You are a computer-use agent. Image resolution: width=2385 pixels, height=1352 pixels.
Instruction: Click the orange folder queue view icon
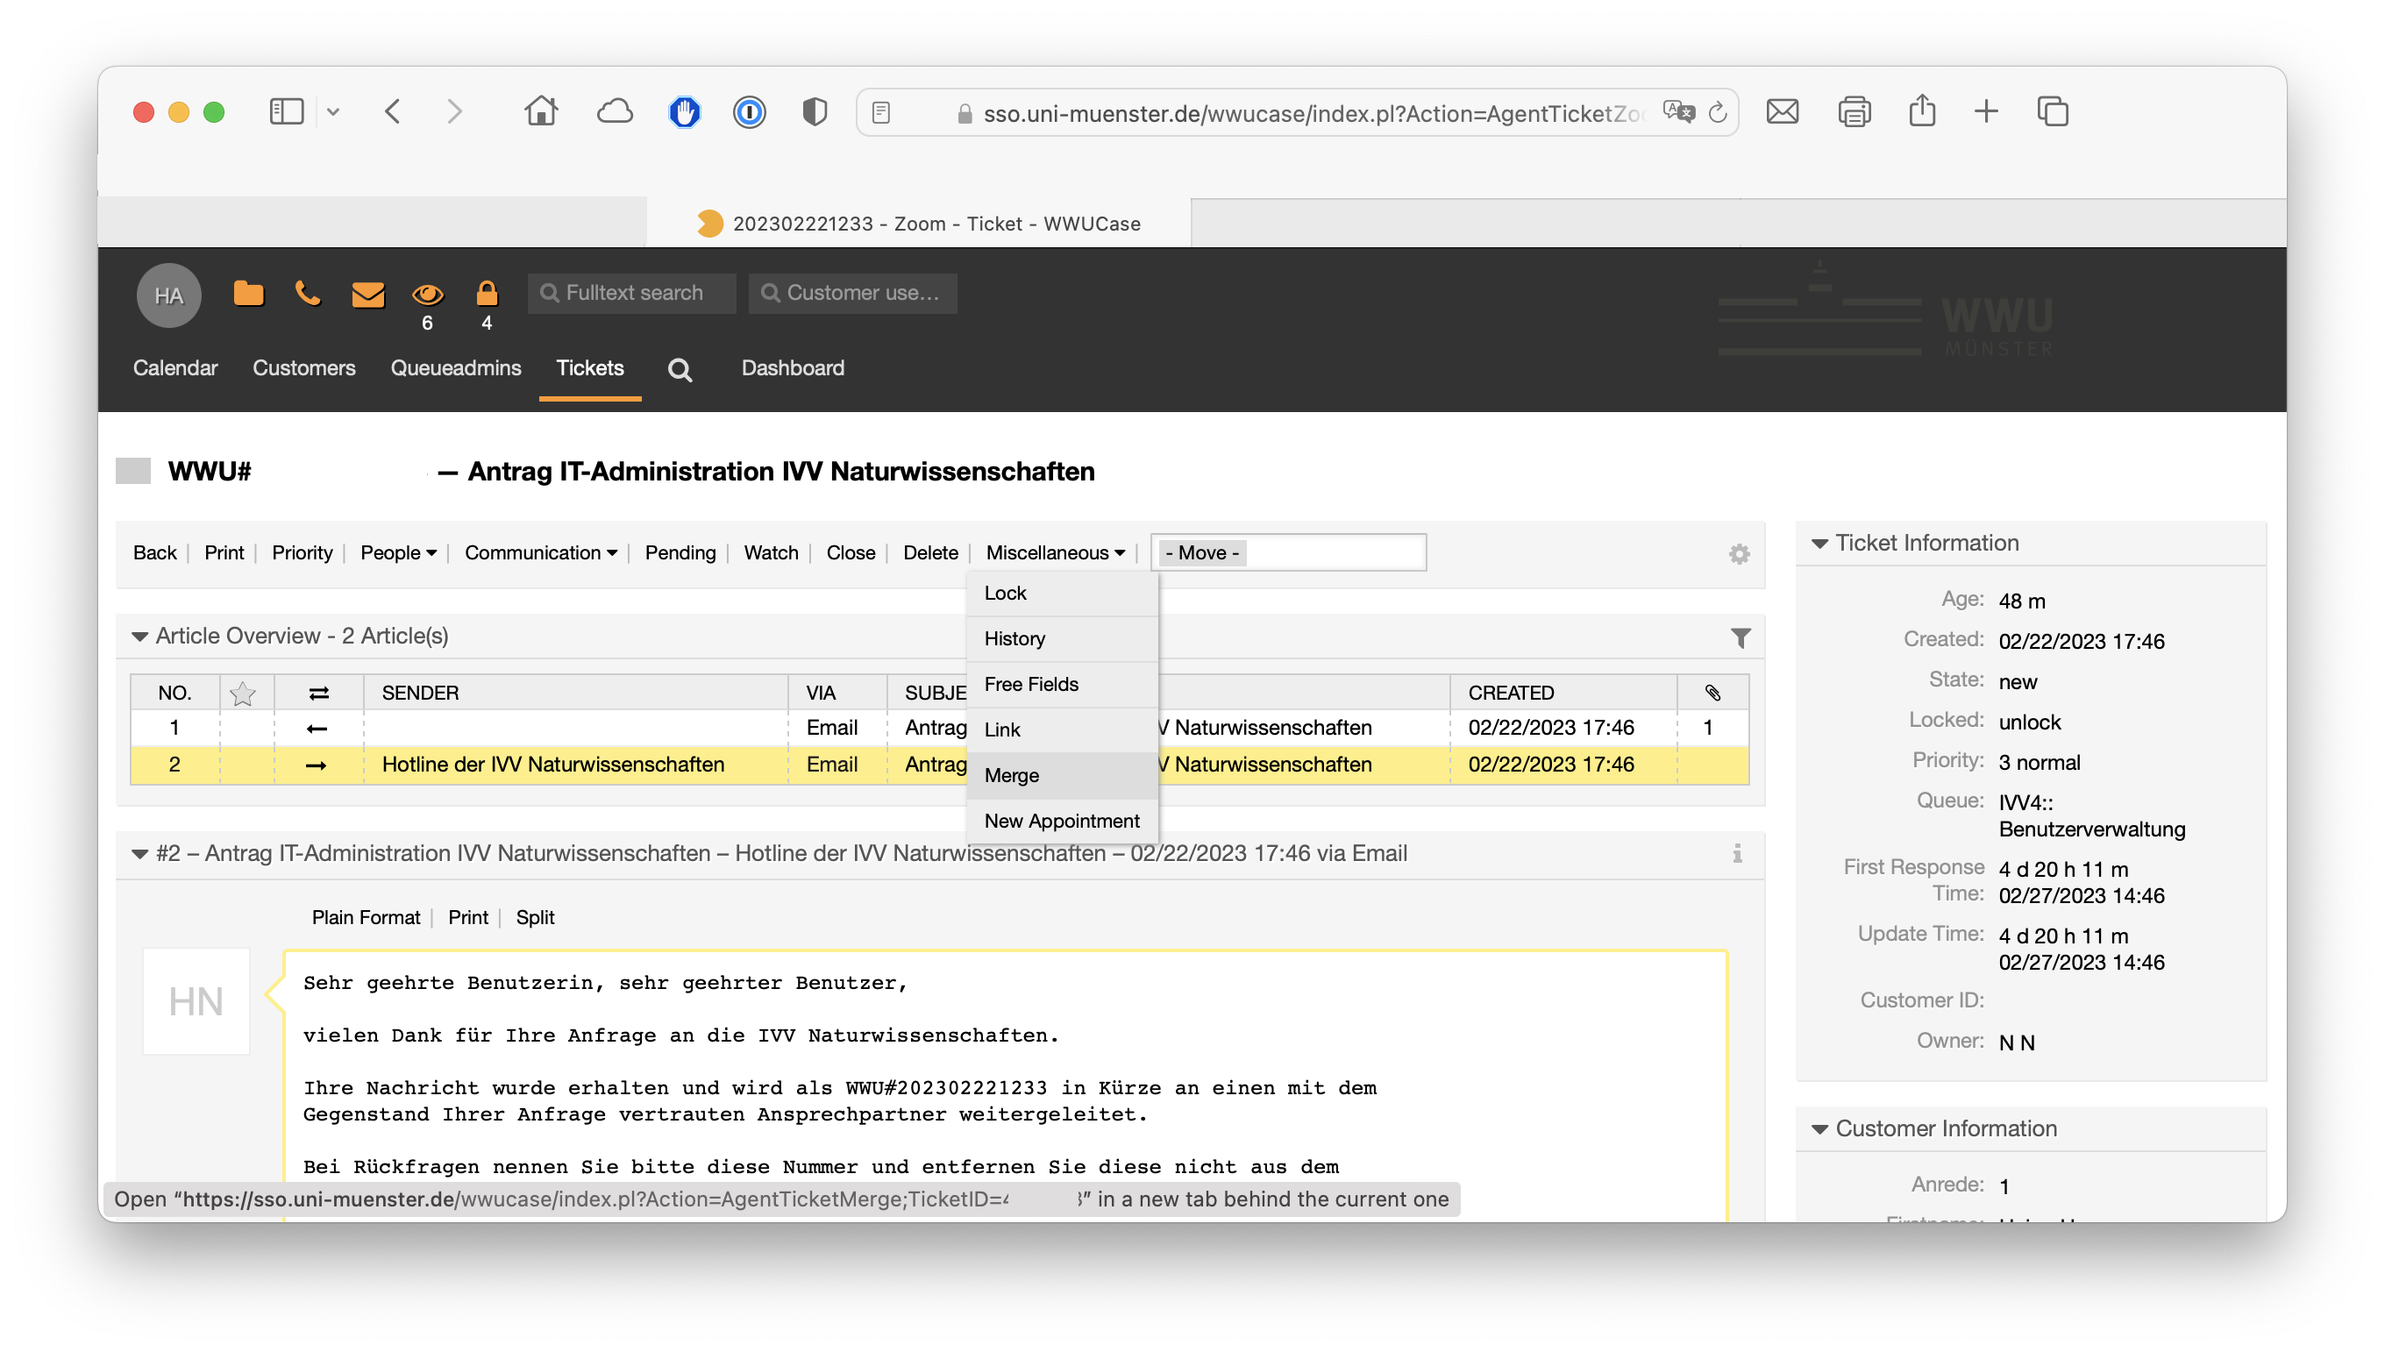pyautogui.click(x=248, y=294)
